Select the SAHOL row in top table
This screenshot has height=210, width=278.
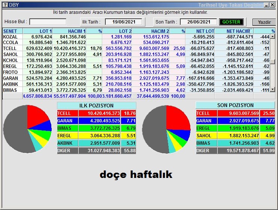pyautogui.click(x=136, y=54)
